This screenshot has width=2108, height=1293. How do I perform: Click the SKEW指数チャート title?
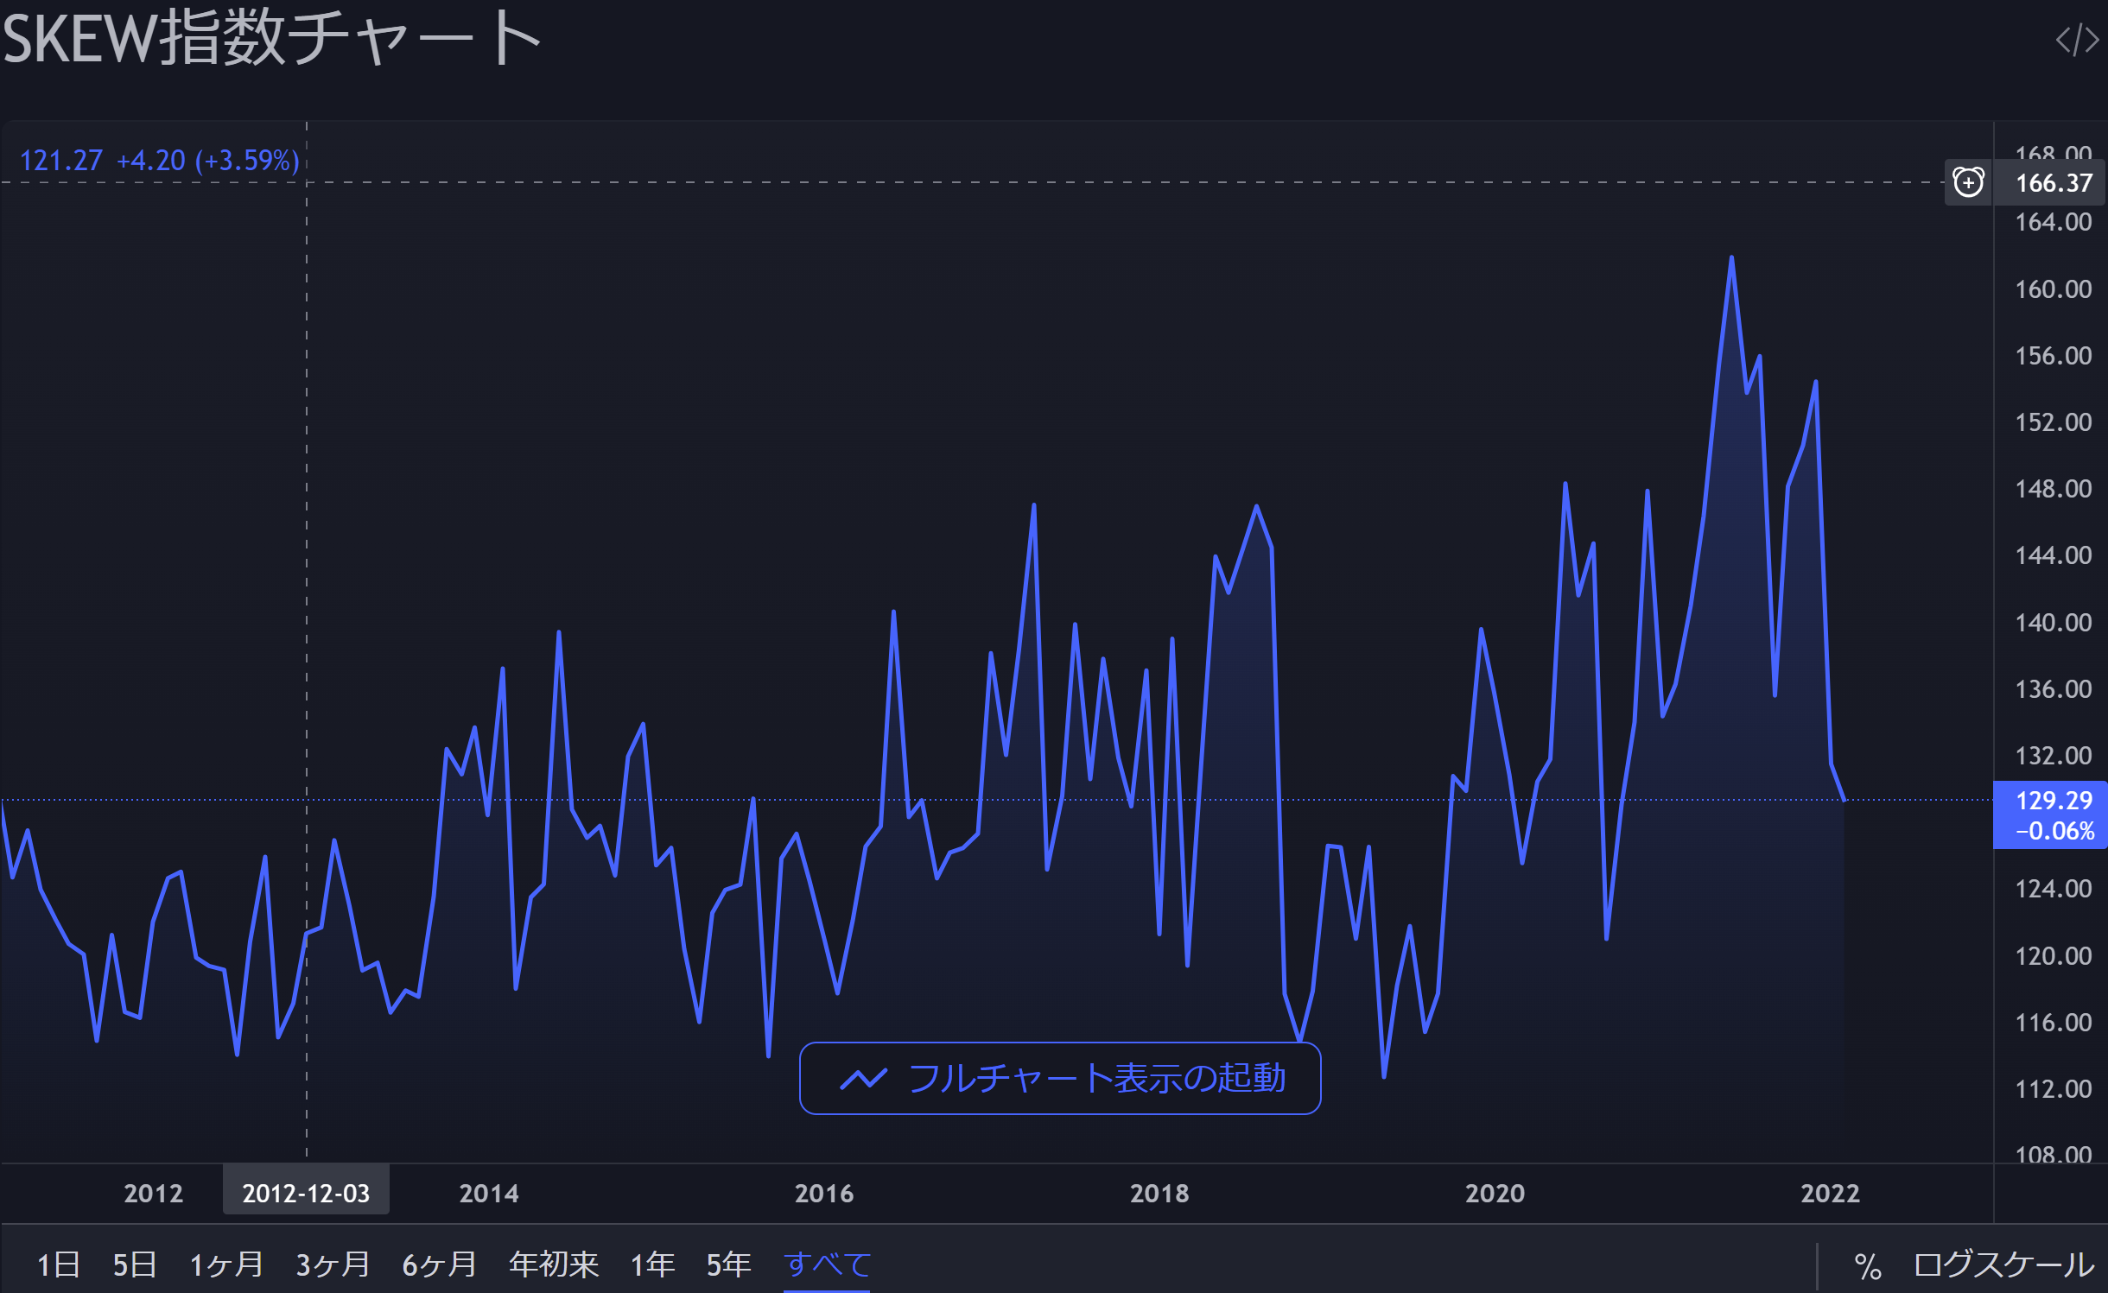(271, 38)
